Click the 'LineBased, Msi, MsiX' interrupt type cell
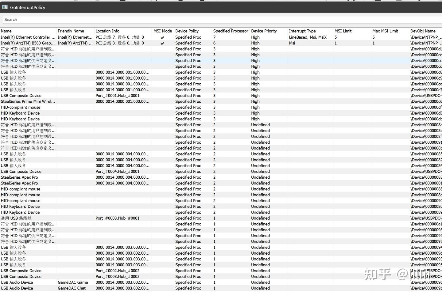This screenshot has height=292, width=442. (308, 37)
